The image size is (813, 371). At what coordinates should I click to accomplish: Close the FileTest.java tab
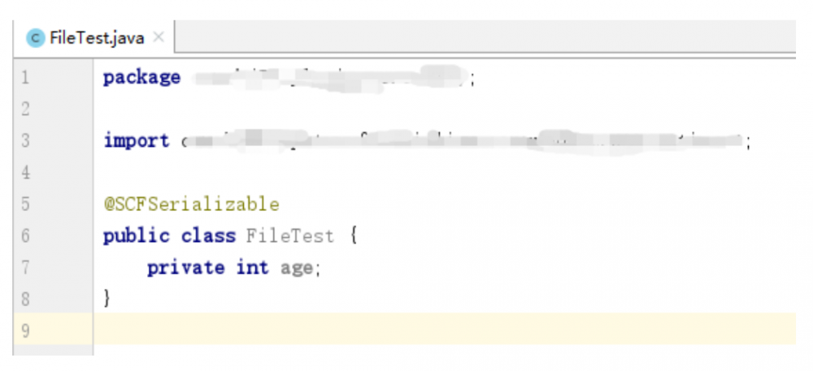tap(159, 37)
